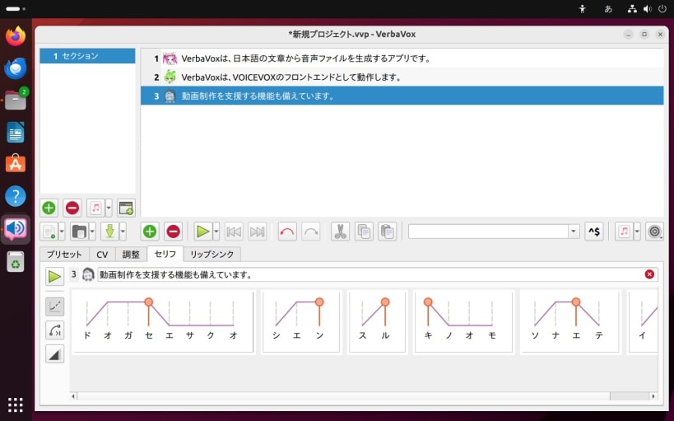
Task: Expand the play button dropdown arrow
Action: pos(216,232)
